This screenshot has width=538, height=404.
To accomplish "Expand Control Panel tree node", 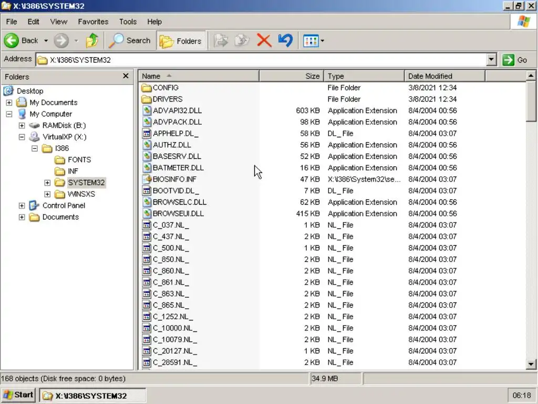I will click(22, 206).
